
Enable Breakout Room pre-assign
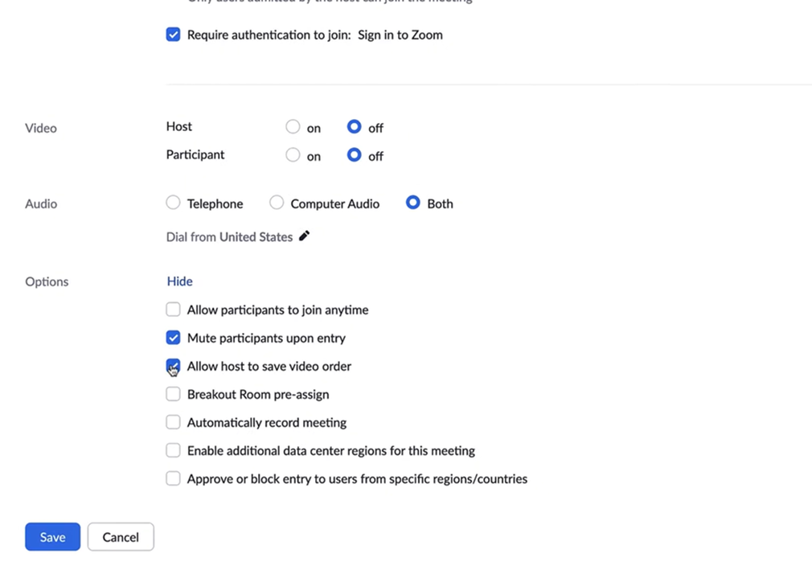173,394
